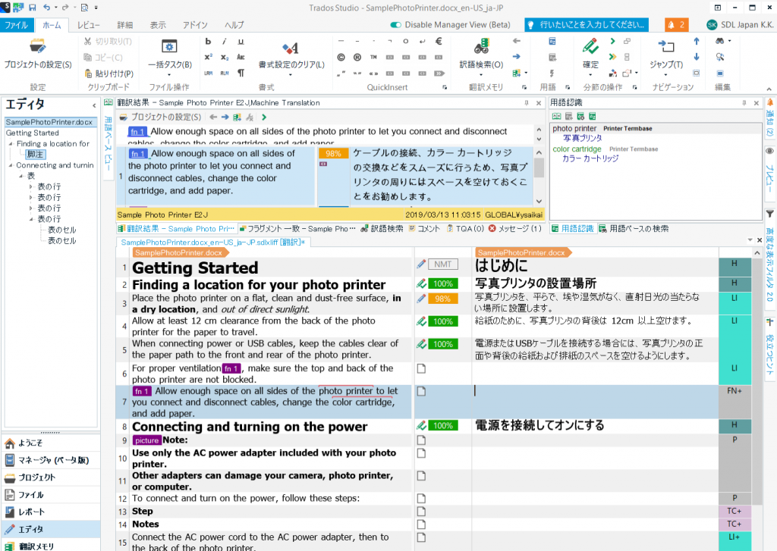Toggle the bold formatting b icon
The height and width of the screenshot is (551, 777).
coord(208,42)
